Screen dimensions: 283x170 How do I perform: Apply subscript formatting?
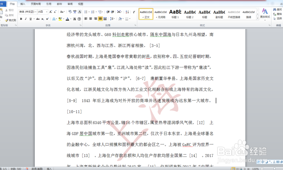point(43,19)
